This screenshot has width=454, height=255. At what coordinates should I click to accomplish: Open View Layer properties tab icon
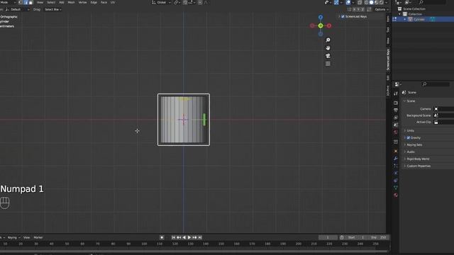396,118
